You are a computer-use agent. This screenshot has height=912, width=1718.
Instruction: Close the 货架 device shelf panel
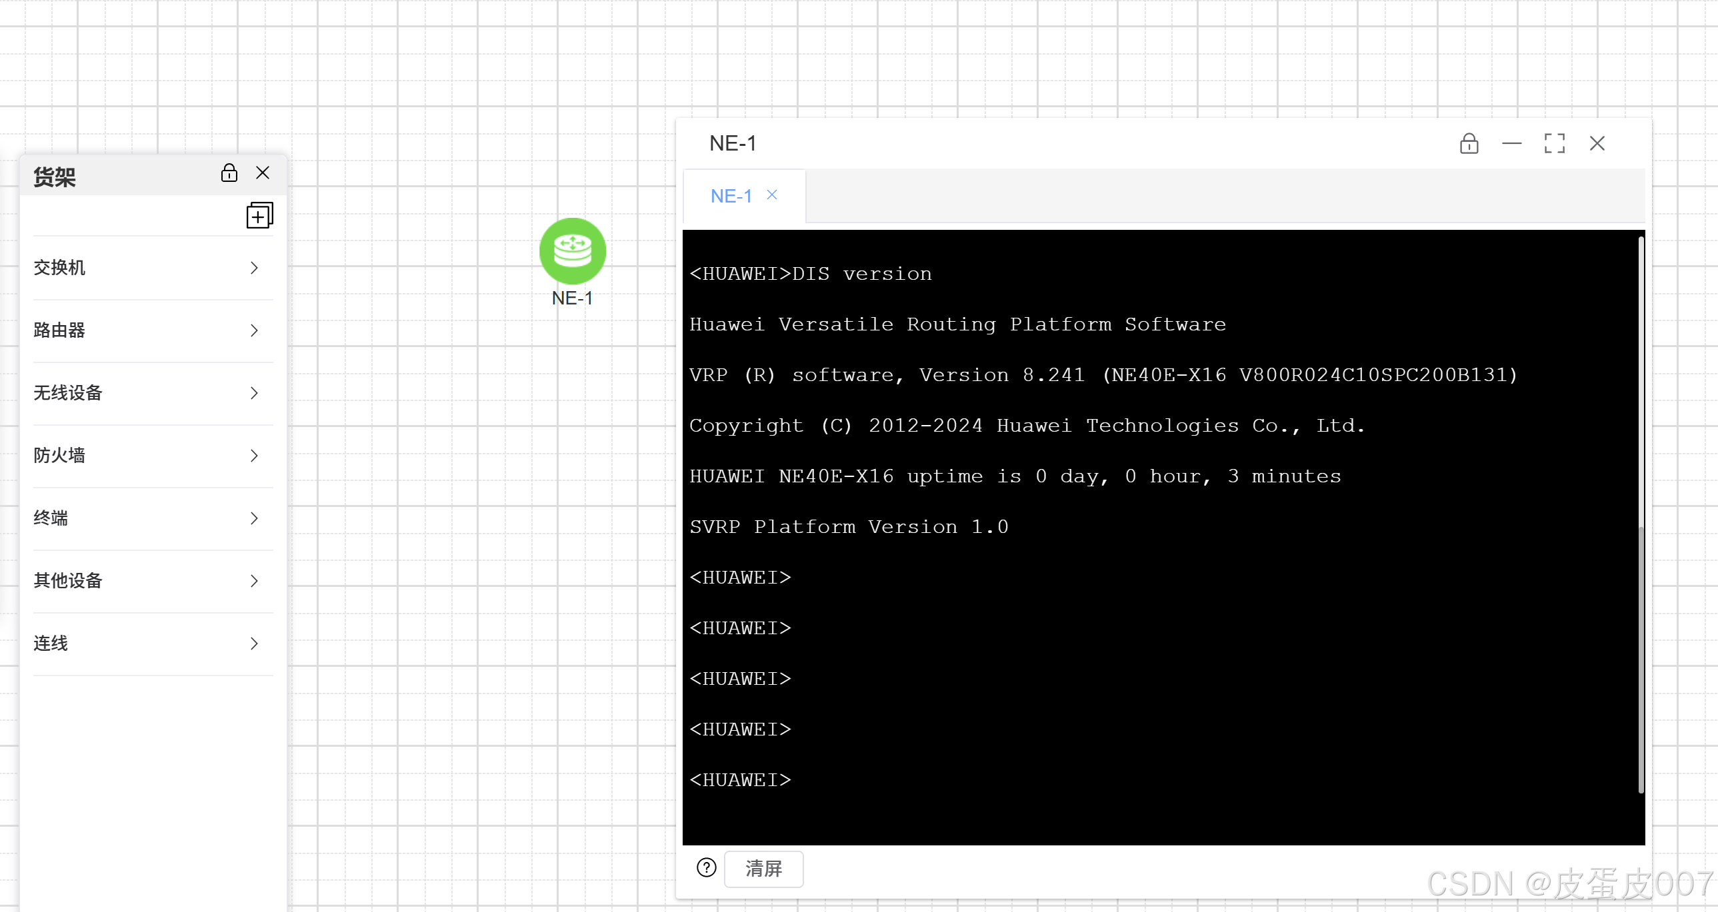263,173
